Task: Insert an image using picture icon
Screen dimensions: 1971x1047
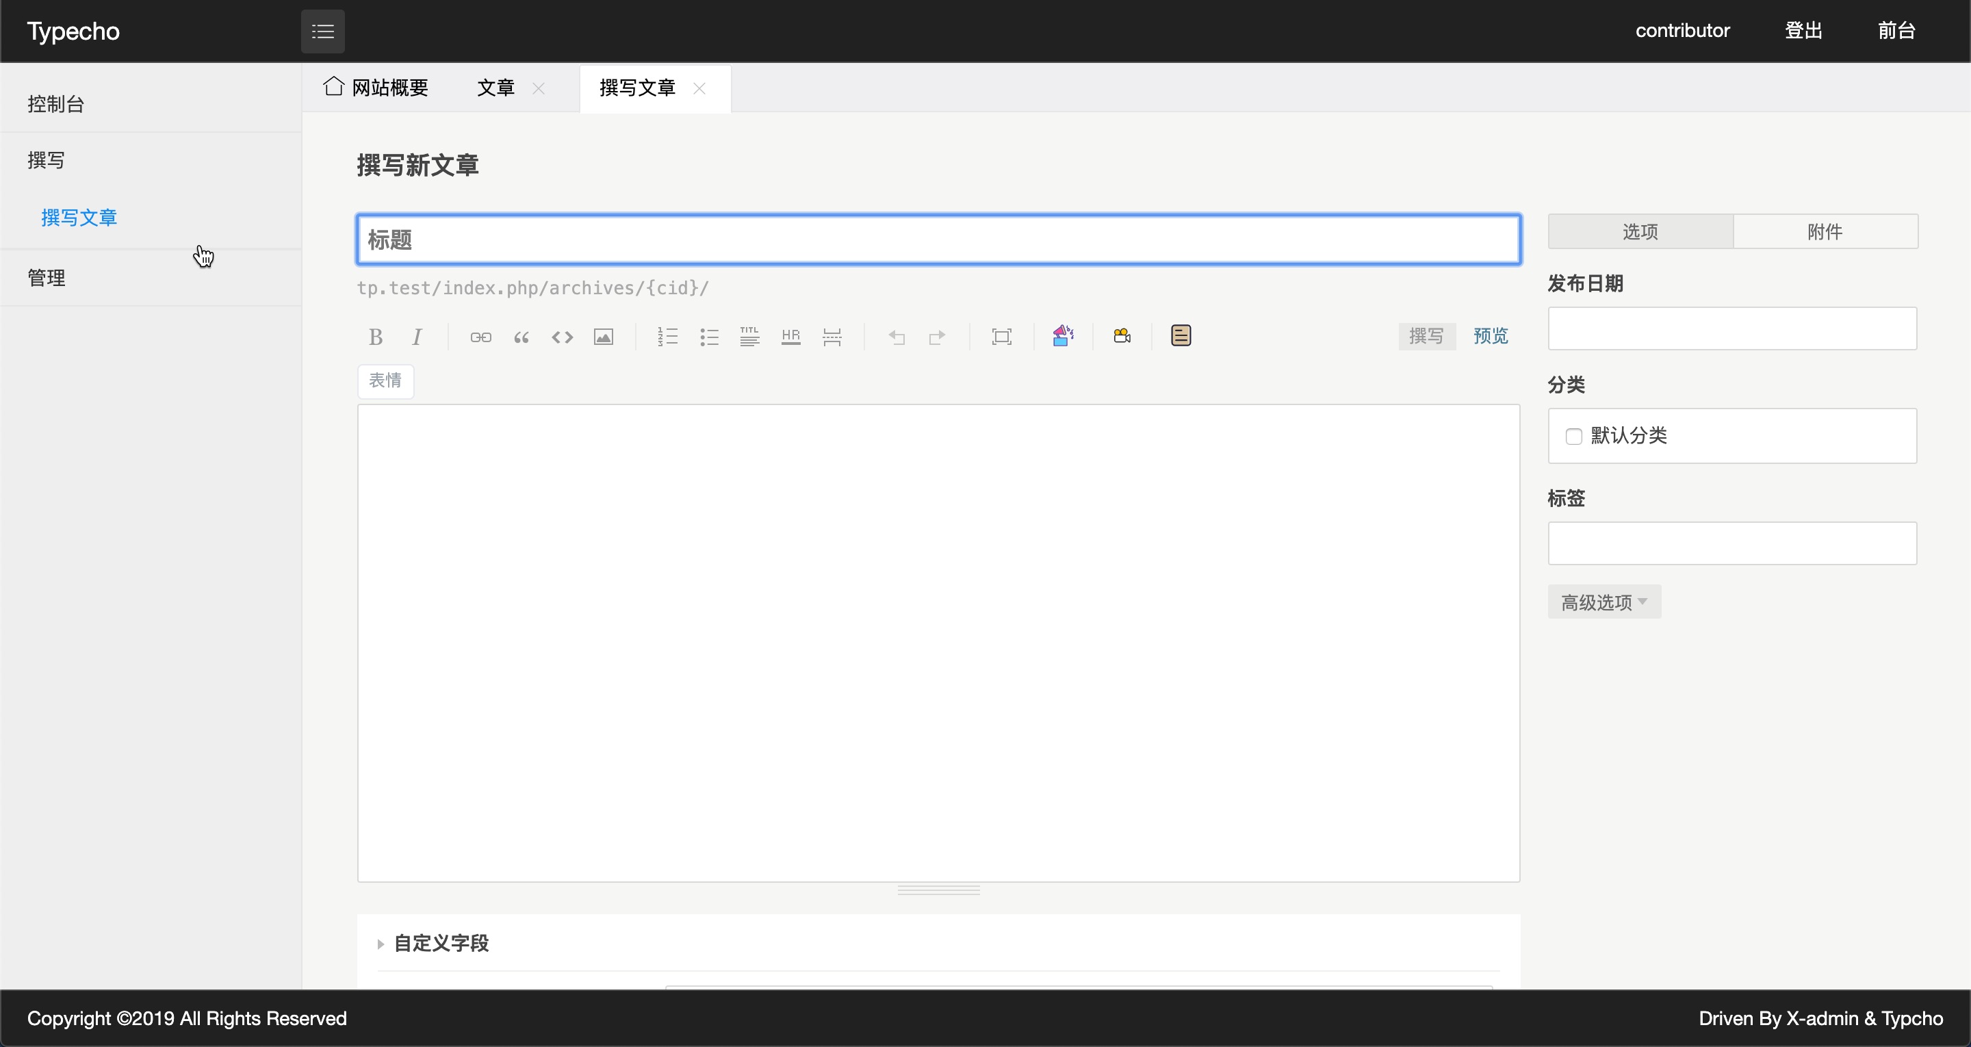Action: [604, 337]
